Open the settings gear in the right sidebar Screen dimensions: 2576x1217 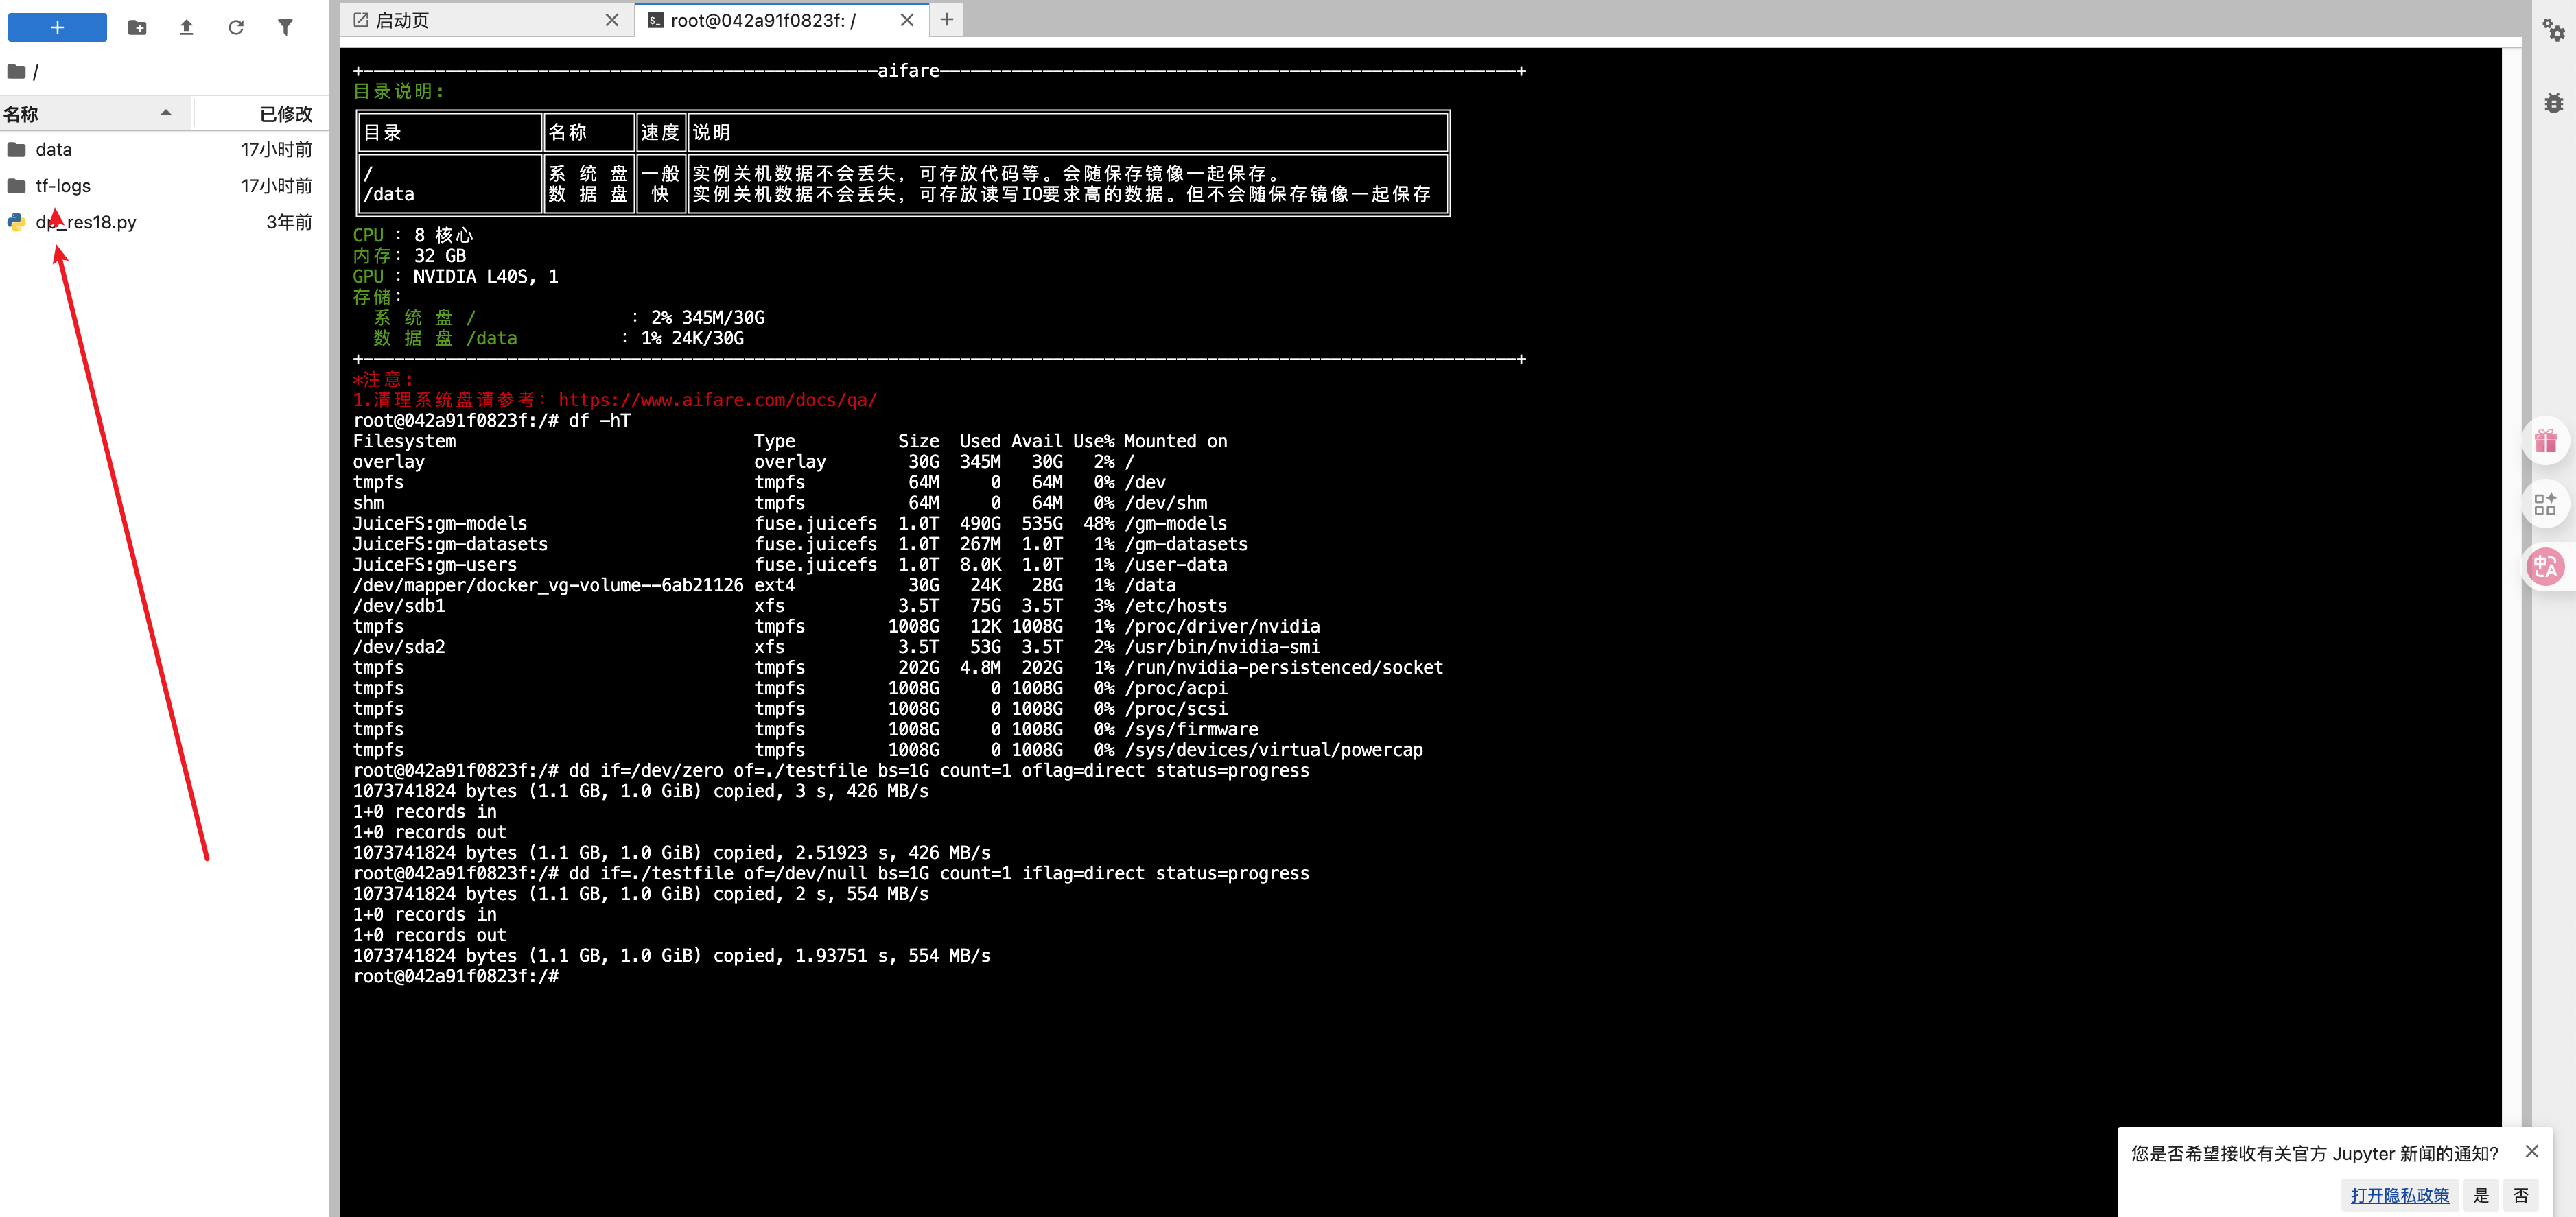[x=2553, y=30]
